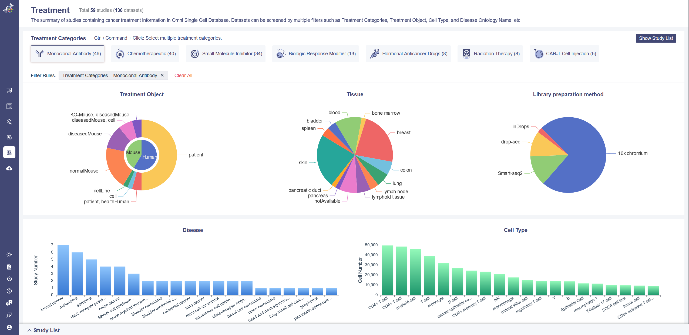This screenshot has width=689, height=335.
Task: Click the 'bone marrow' tissue label
Action: pyautogui.click(x=386, y=113)
